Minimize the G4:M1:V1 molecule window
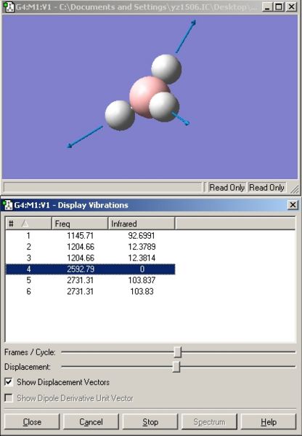This screenshot has height=436, width=302. (267, 7)
